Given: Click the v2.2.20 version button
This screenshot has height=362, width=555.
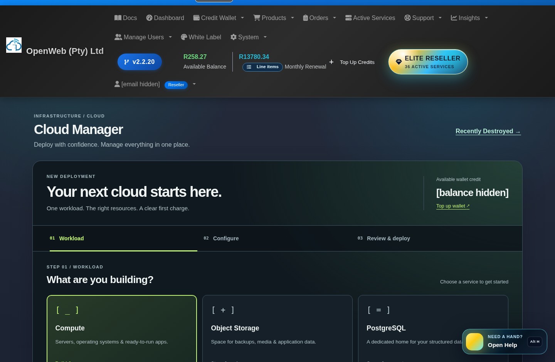Looking at the screenshot, I should pyautogui.click(x=140, y=62).
